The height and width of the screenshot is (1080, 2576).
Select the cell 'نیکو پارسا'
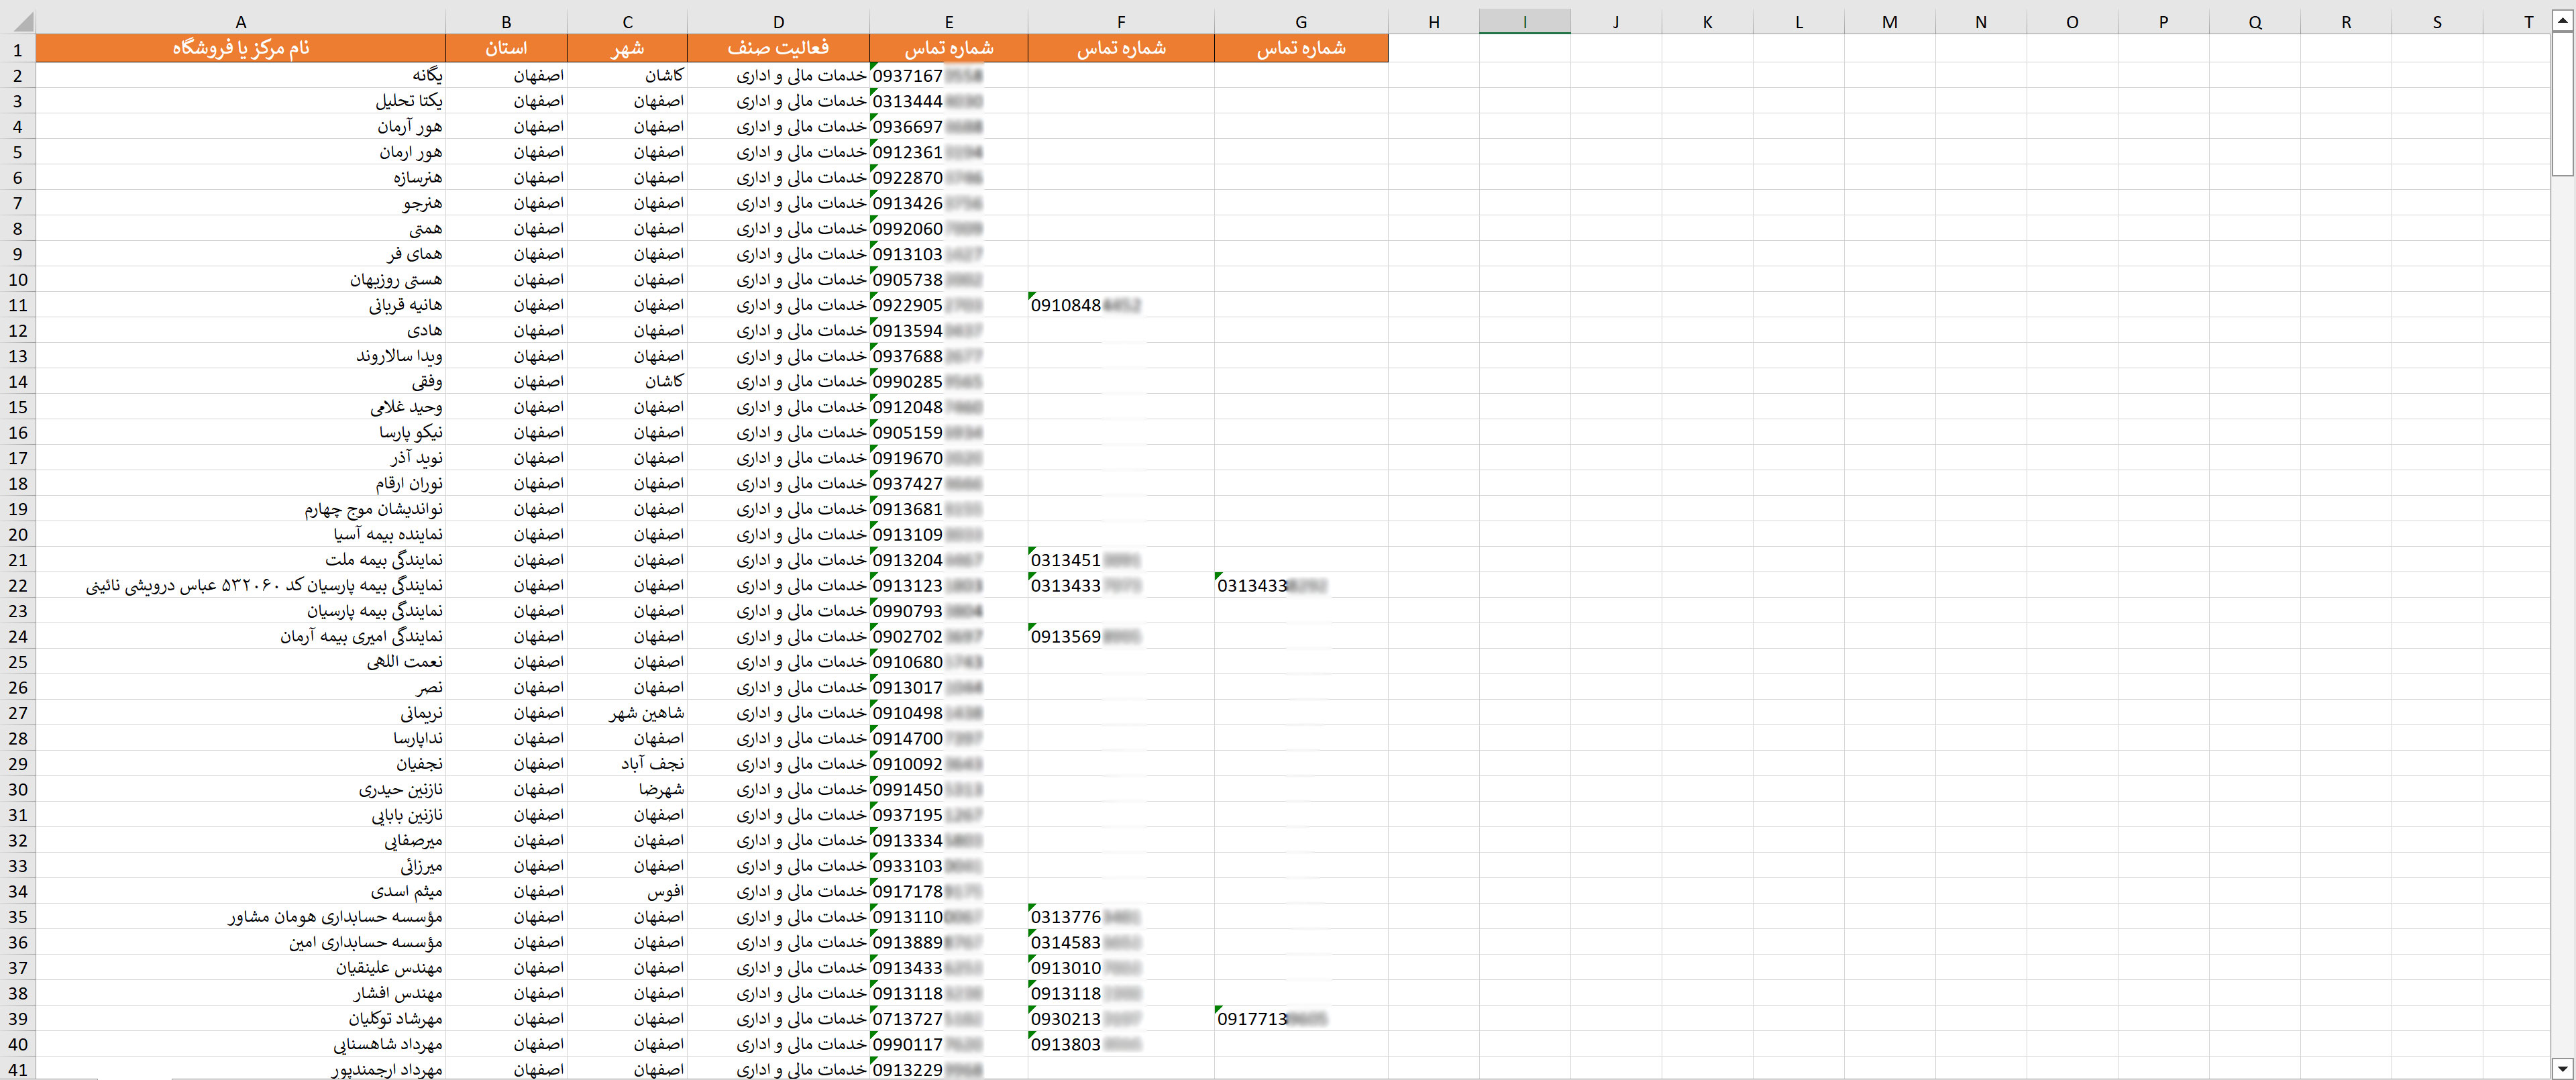[x=240, y=432]
